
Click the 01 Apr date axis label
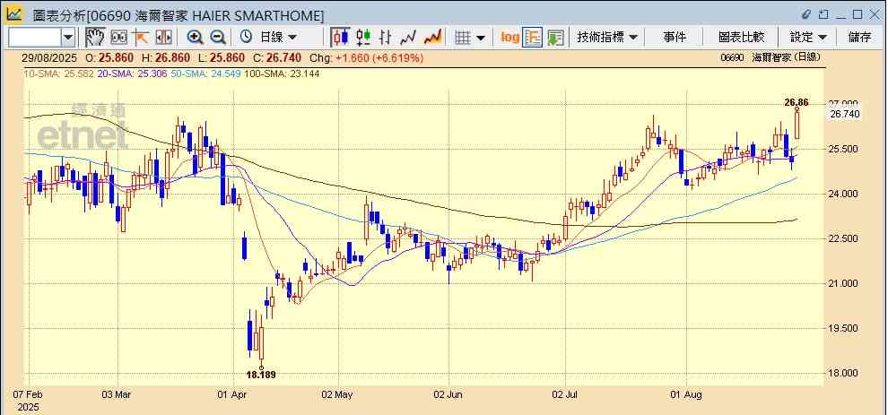click(x=234, y=394)
